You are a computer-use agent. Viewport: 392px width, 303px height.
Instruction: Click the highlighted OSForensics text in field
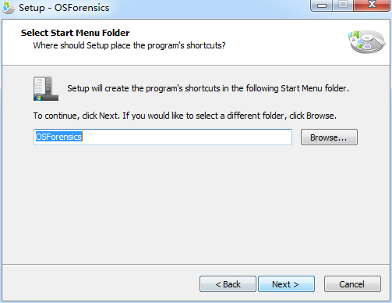tap(59, 137)
